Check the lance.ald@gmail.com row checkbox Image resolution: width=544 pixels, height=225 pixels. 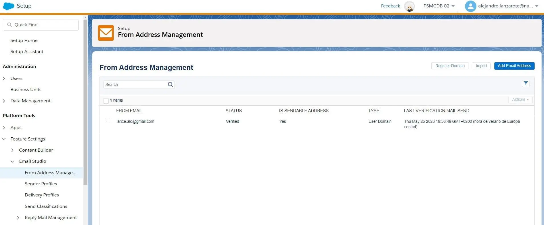107,121
